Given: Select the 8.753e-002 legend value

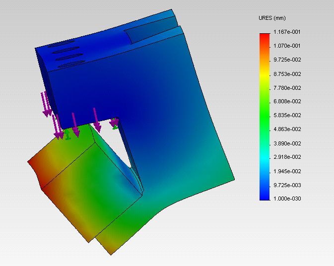Looking at the screenshot, I should 287,74.
